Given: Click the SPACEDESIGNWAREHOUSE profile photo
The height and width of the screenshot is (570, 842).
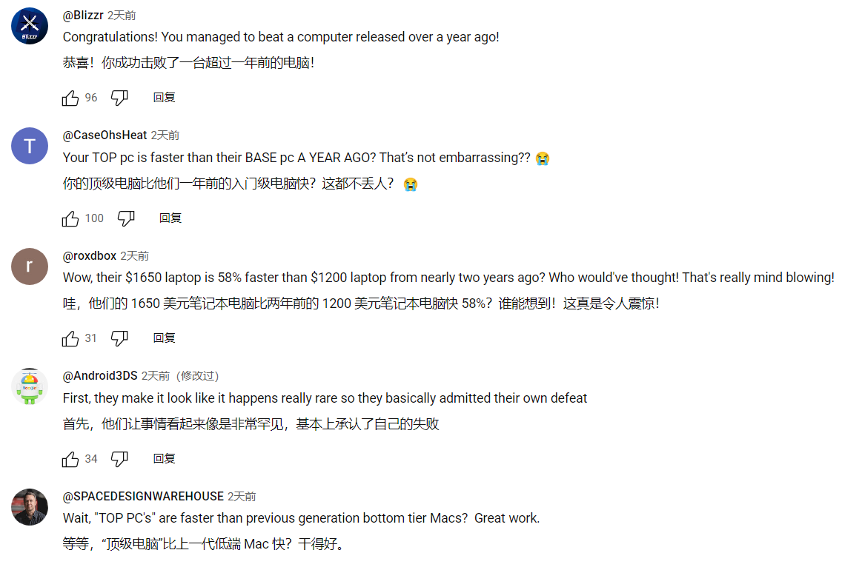Looking at the screenshot, I should pyautogui.click(x=30, y=507).
